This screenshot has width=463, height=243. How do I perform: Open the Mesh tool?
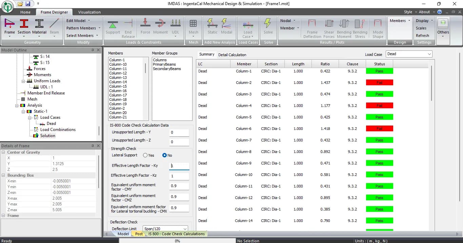[193, 27]
